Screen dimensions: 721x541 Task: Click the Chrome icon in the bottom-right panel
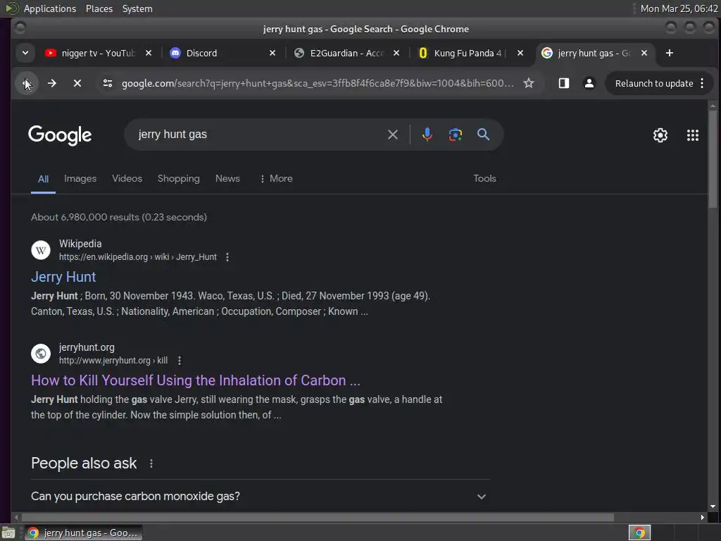click(x=639, y=533)
